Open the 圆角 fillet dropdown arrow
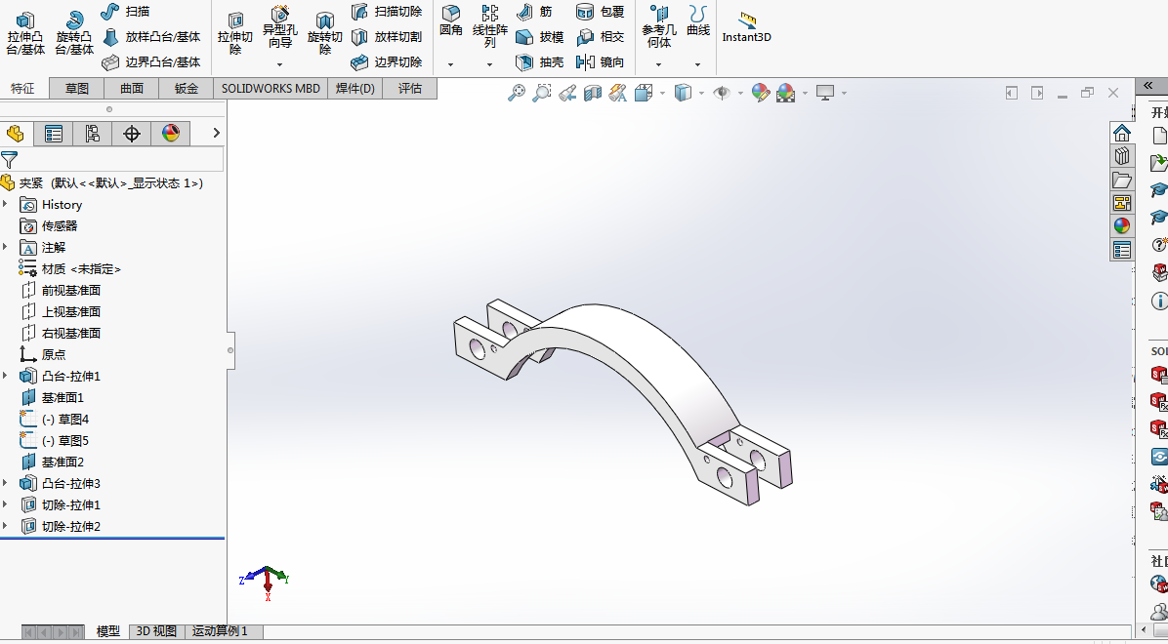Image resolution: width=1168 pixels, height=644 pixels. coord(450,64)
